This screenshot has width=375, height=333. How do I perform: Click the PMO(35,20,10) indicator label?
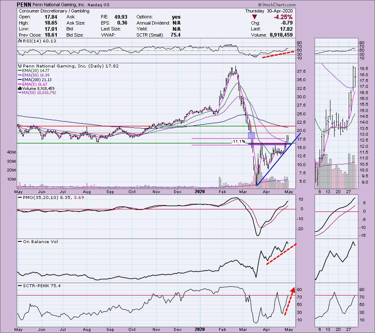click(53, 198)
